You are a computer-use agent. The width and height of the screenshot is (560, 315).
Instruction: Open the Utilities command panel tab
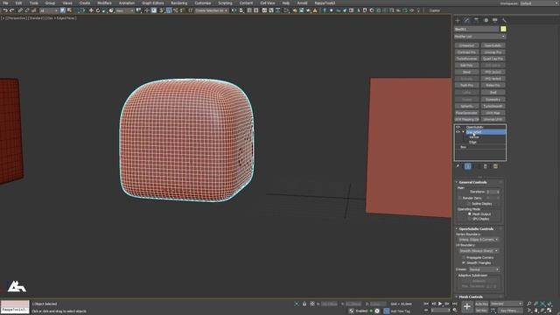point(504,20)
